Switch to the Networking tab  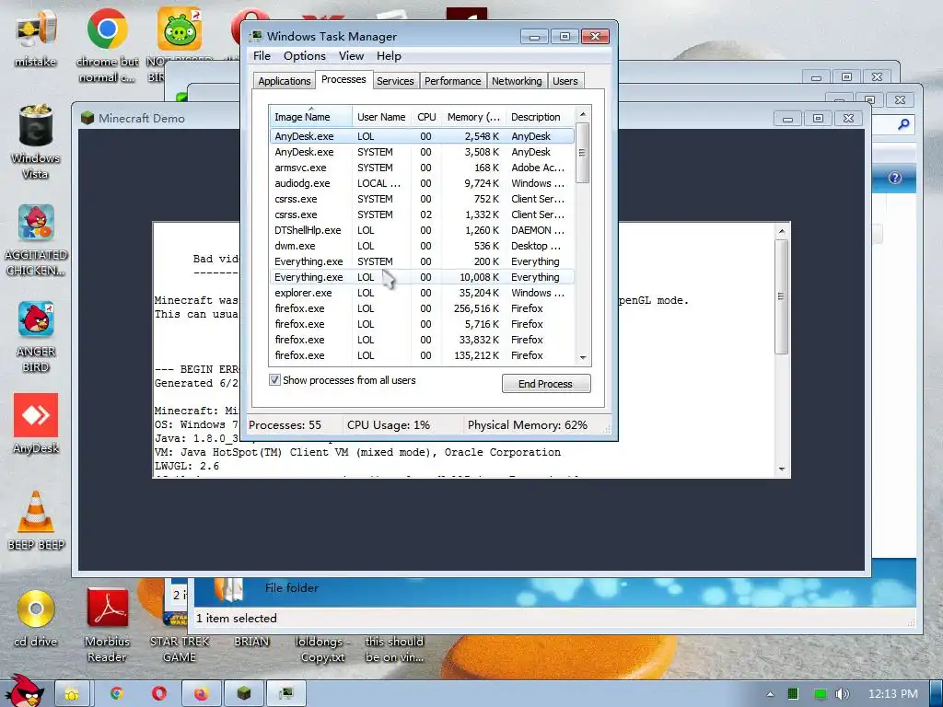[517, 81]
